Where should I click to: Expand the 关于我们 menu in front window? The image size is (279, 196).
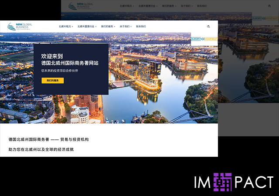point(126,27)
